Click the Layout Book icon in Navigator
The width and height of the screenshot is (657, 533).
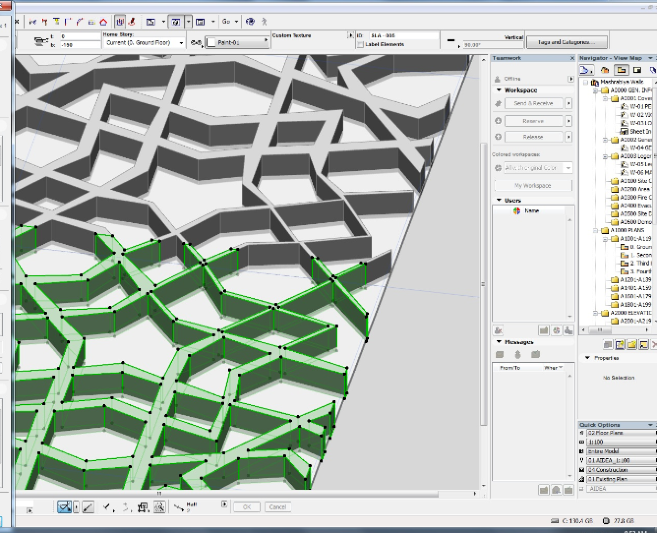[637, 70]
